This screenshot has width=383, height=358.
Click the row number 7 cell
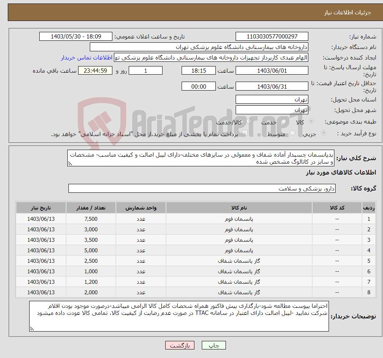(x=369, y=282)
